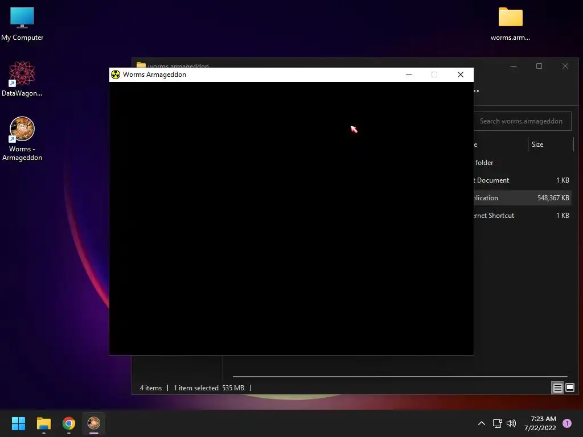This screenshot has height=437, width=583.
Task: Show hidden system tray icons
Action: pyautogui.click(x=482, y=423)
